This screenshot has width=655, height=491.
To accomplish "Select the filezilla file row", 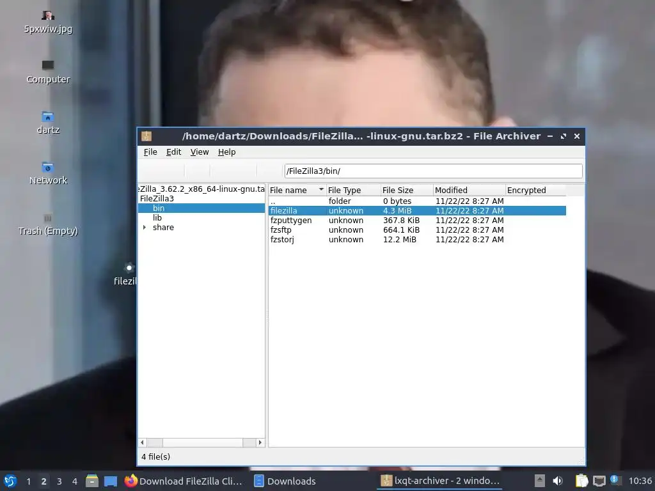I will point(417,210).
